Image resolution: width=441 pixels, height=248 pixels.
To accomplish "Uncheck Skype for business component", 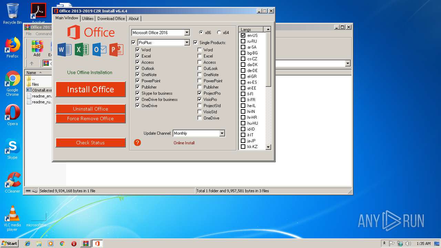I will (x=138, y=93).
